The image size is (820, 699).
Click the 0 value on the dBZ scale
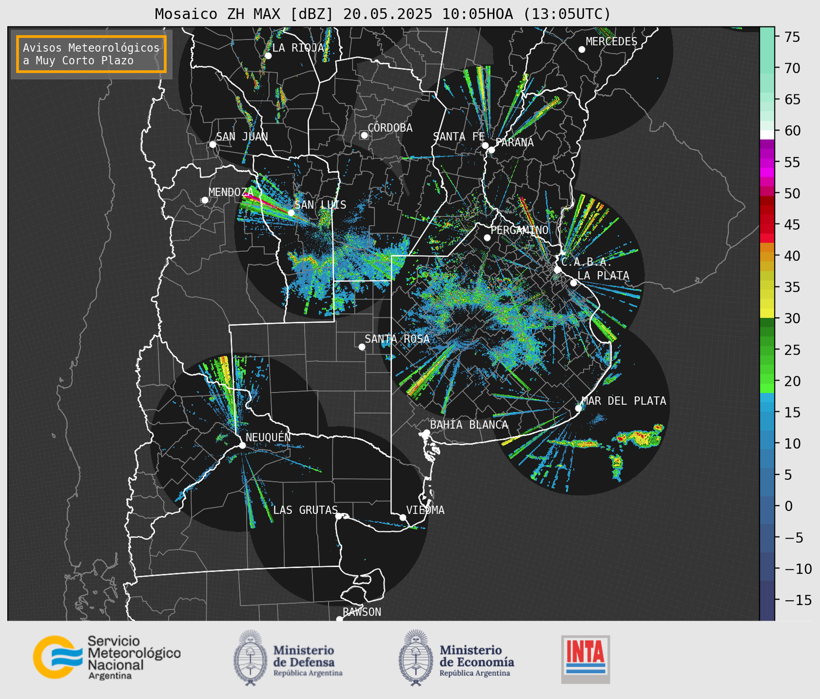788,506
